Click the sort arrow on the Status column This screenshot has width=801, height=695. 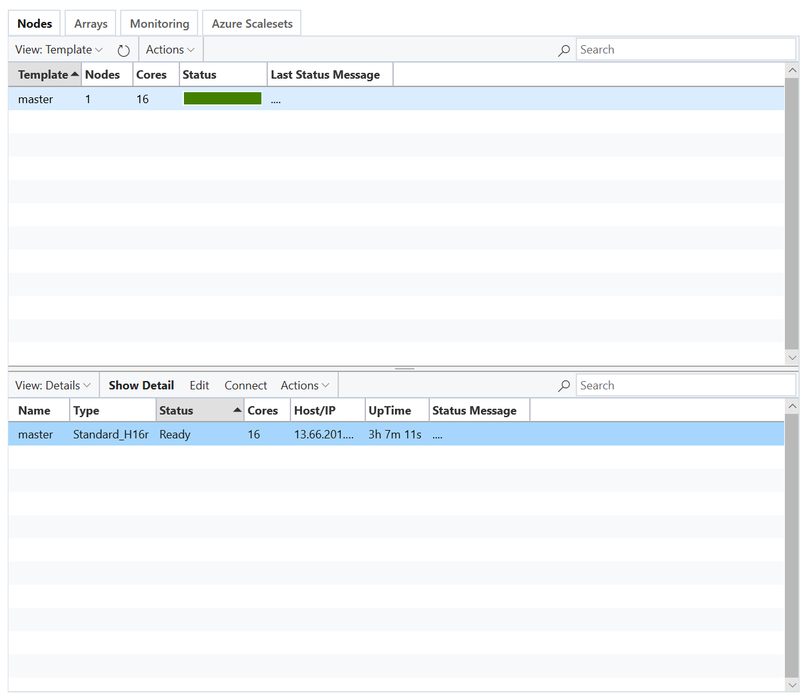(237, 409)
